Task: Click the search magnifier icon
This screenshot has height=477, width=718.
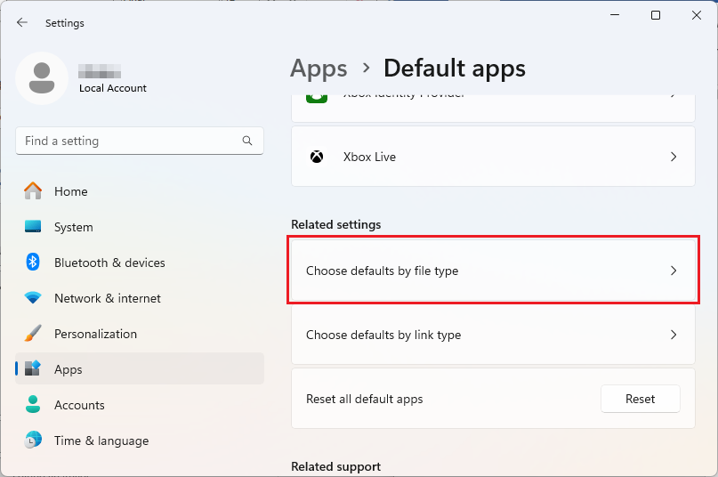Action: [247, 141]
